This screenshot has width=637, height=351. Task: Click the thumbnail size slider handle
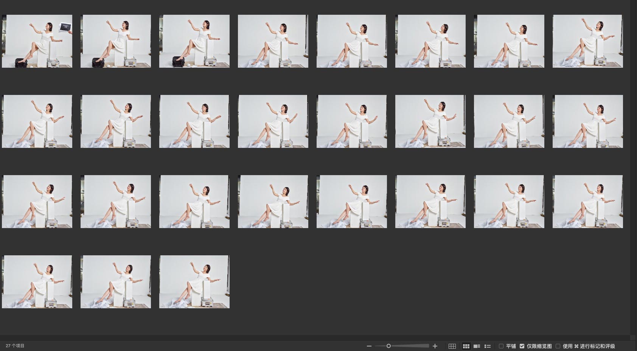388,346
